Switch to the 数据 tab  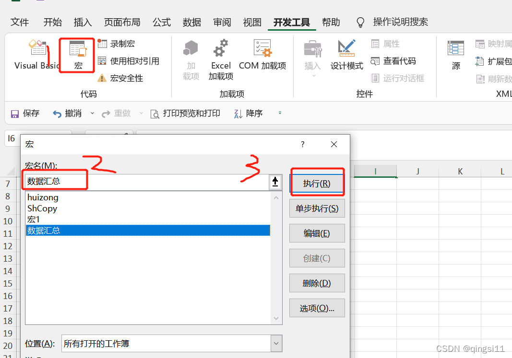[191, 22]
